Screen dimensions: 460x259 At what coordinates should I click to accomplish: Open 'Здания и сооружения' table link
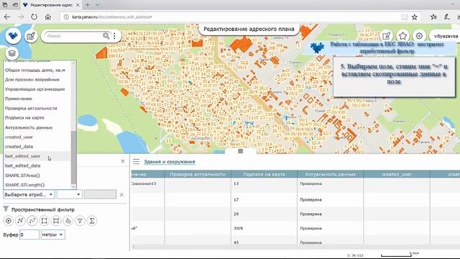coord(170,162)
